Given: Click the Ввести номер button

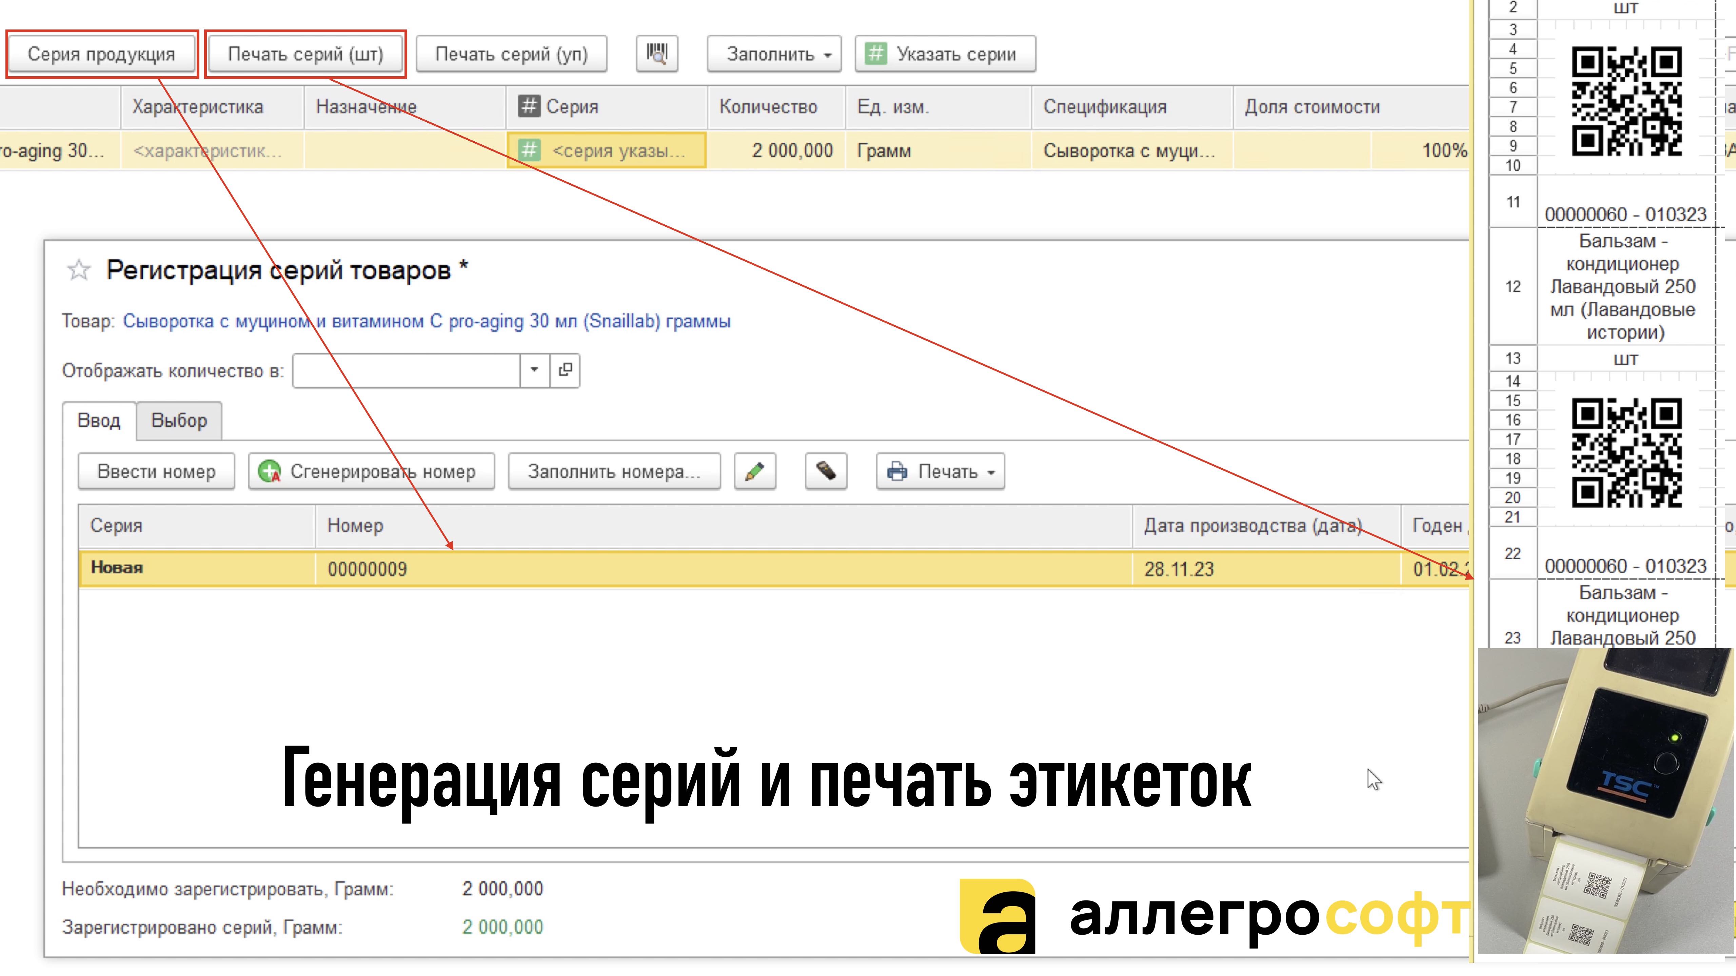Looking at the screenshot, I should click(156, 471).
